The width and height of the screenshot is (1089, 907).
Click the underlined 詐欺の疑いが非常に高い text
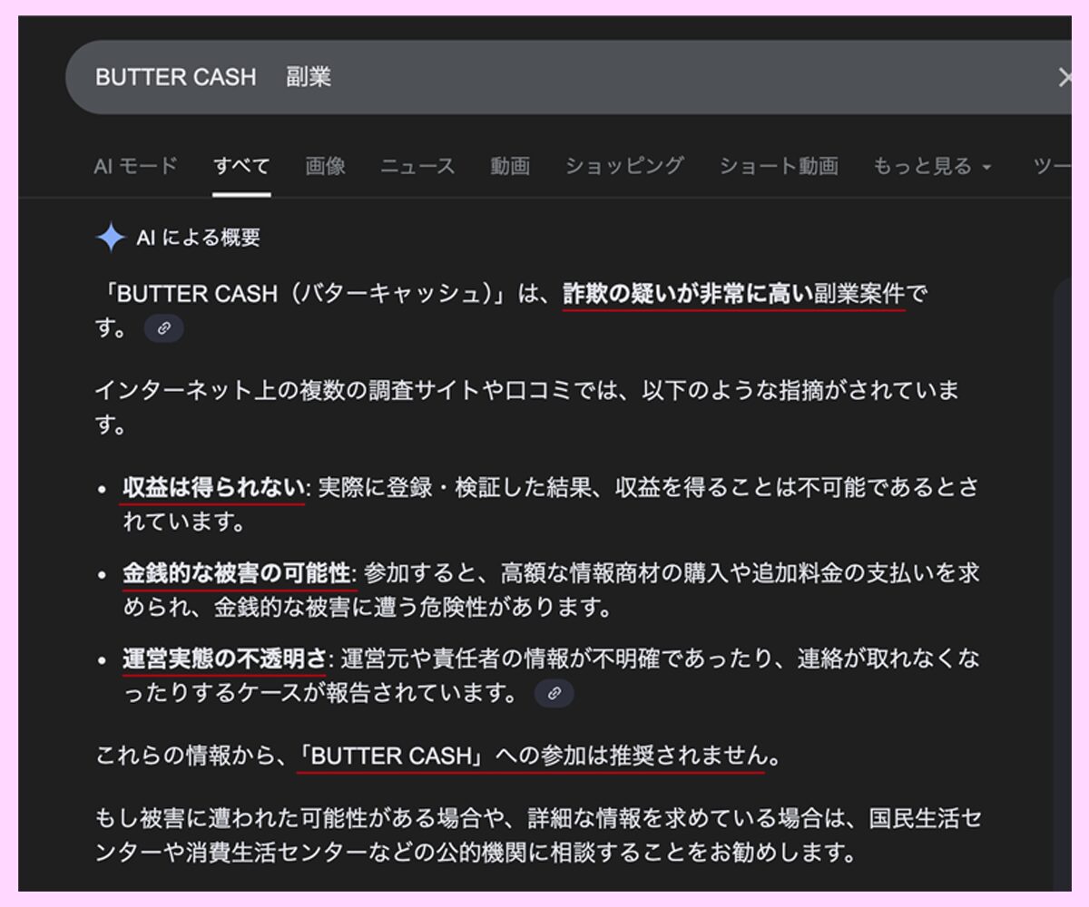pos(685,293)
